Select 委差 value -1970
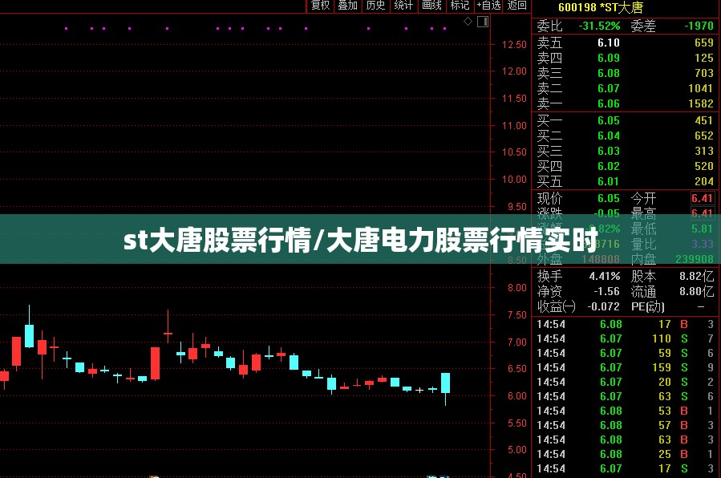This screenshot has width=721, height=478. (699, 26)
